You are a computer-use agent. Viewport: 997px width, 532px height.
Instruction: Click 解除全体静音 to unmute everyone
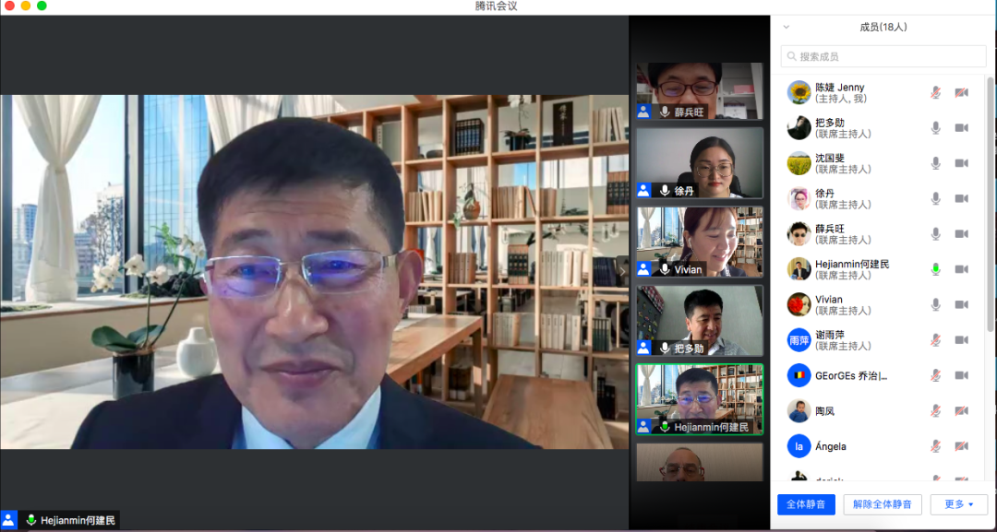coord(882,504)
